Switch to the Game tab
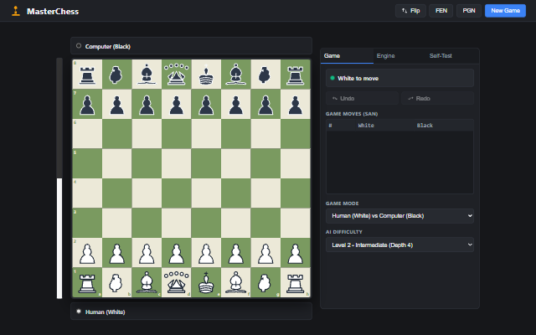536x335 pixels. pyautogui.click(x=347, y=56)
